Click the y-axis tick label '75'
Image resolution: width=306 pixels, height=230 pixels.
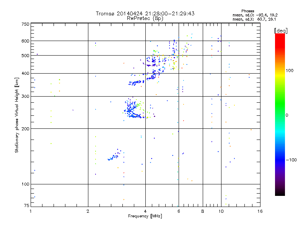click(27, 205)
